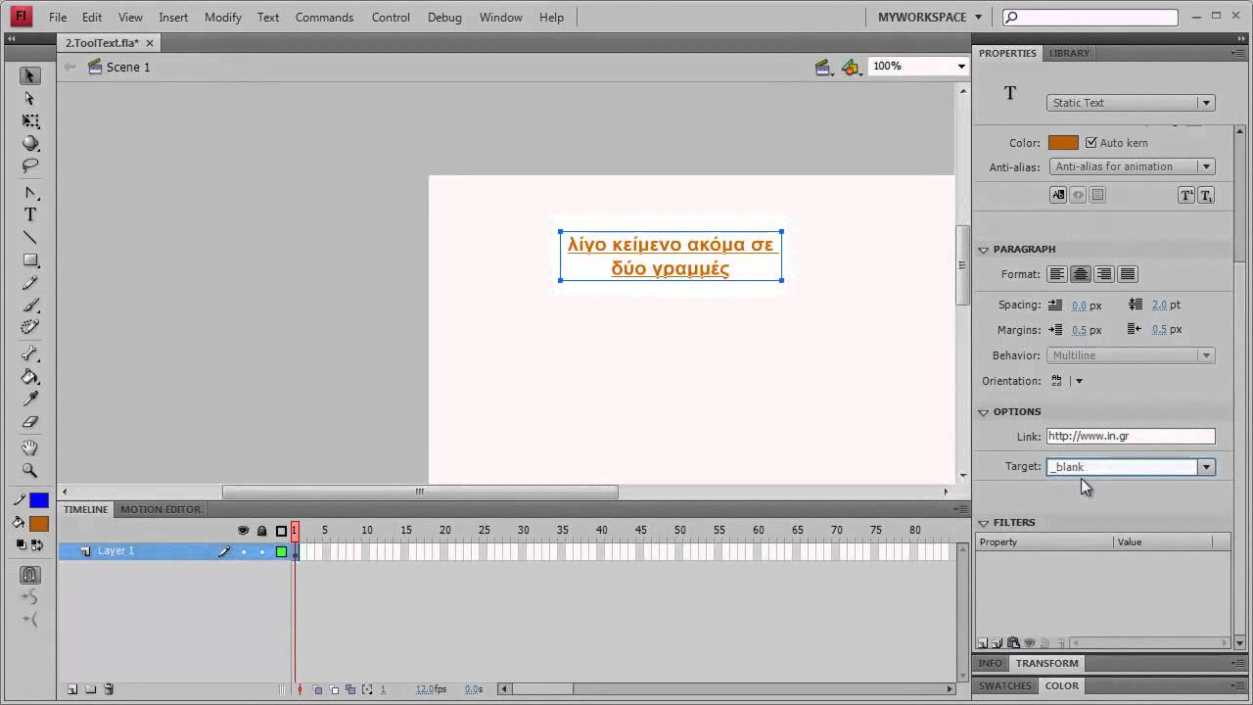Toggle subscript text button
The image size is (1253, 705).
(x=1206, y=195)
